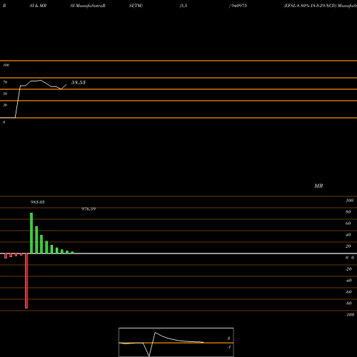The width and height of the screenshot is (357, 357).
Task: Click the '-1' label in mini chart
Action: [x=229, y=347]
